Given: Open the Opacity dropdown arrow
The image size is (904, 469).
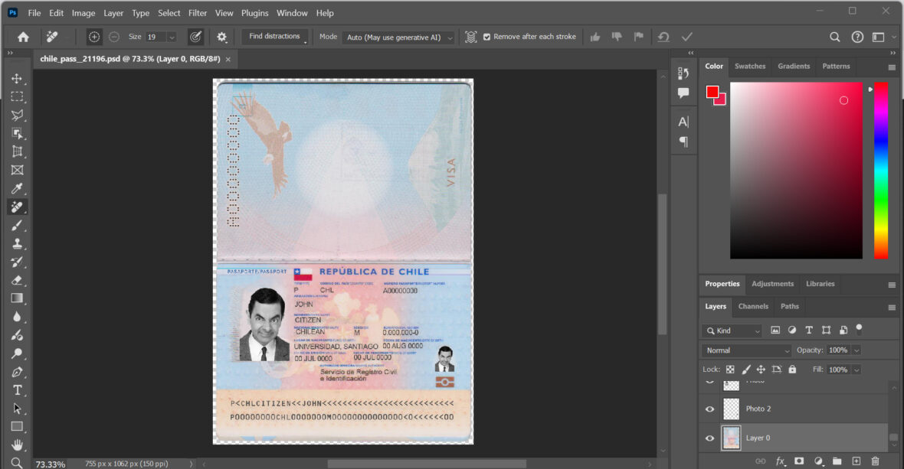Looking at the screenshot, I should (x=857, y=350).
